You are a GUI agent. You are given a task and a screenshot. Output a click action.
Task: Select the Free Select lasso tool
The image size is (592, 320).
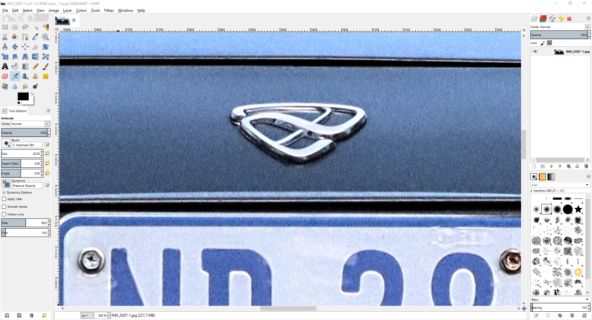tap(25, 27)
